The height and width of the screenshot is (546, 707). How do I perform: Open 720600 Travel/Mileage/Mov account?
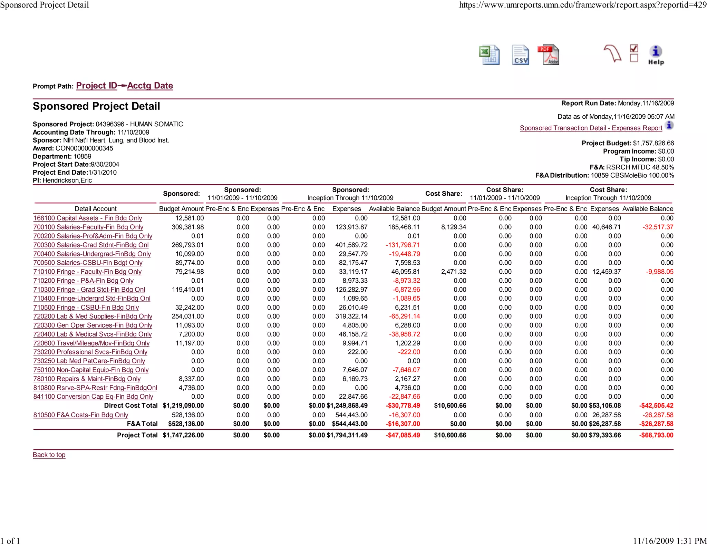(x=91, y=343)
